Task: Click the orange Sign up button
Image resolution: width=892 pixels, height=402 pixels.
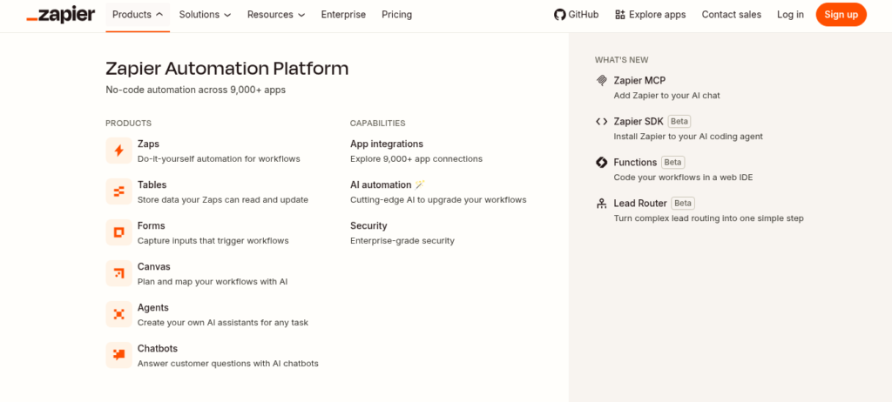Action: click(841, 15)
